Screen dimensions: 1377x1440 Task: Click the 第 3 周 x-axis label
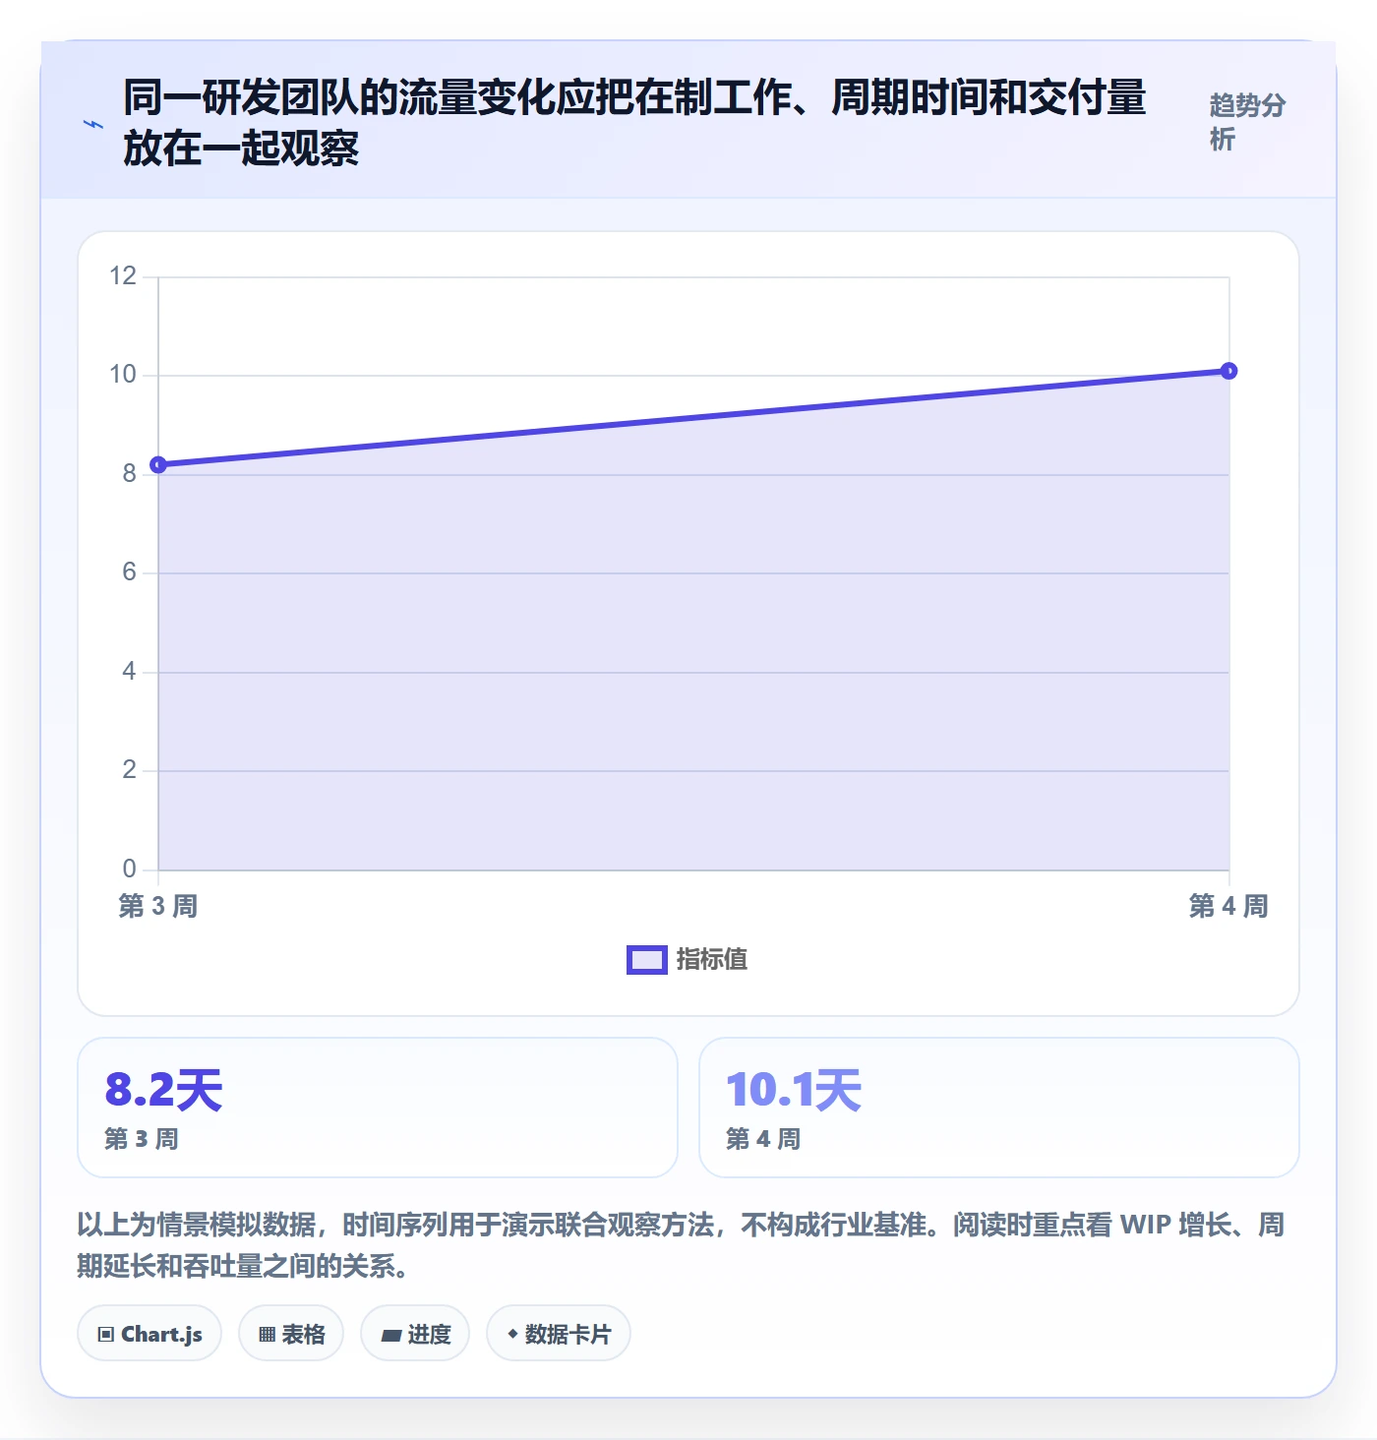coord(158,906)
